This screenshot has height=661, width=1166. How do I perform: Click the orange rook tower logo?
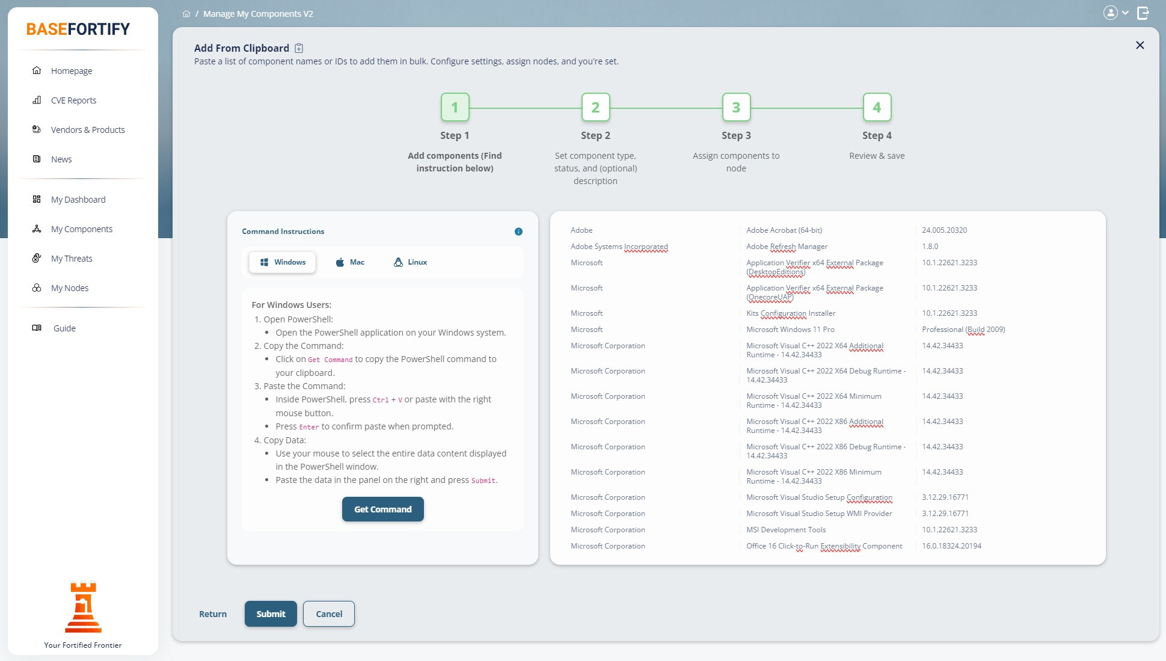pos(83,607)
